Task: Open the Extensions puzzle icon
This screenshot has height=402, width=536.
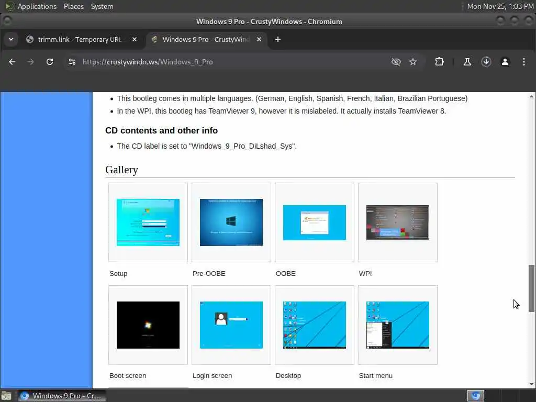Action: (439, 62)
